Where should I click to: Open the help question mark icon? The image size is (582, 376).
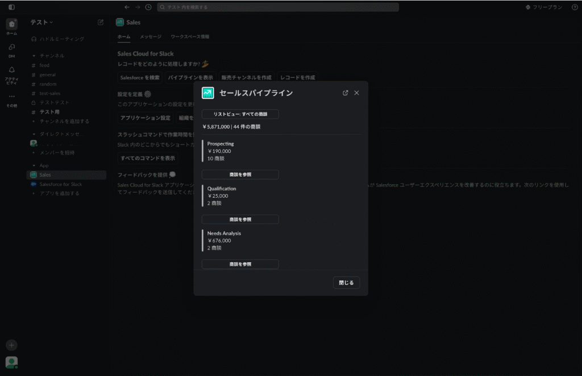tap(575, 7)
